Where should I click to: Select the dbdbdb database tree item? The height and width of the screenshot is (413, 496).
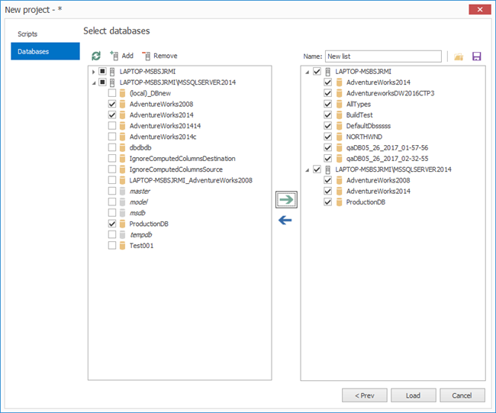(140, 147)
